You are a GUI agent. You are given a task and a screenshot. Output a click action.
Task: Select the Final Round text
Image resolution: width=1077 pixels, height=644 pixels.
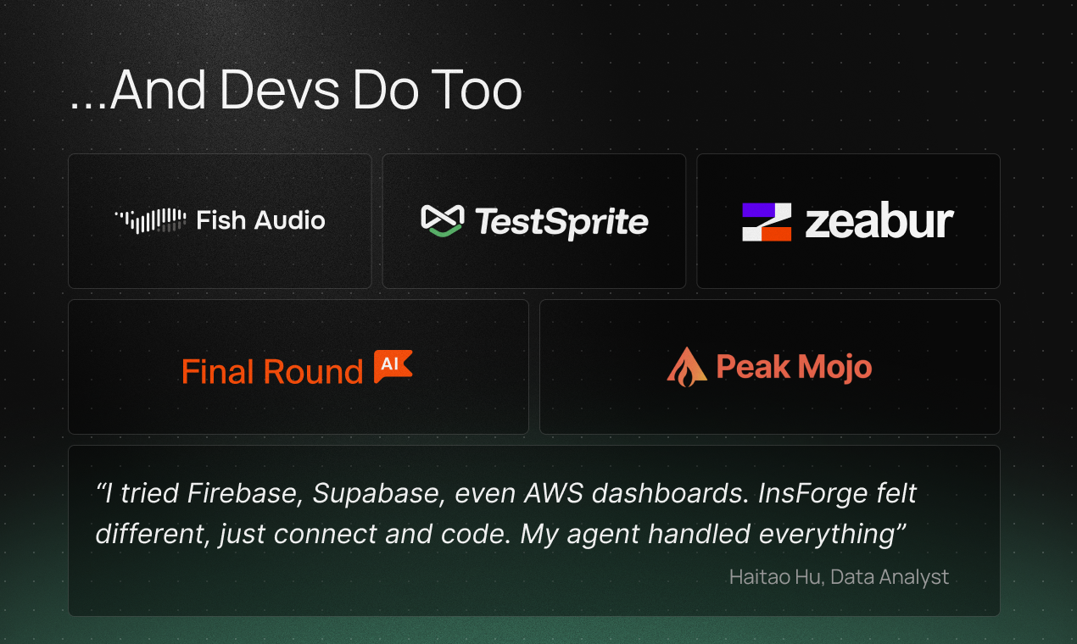[x=272, y=372]
